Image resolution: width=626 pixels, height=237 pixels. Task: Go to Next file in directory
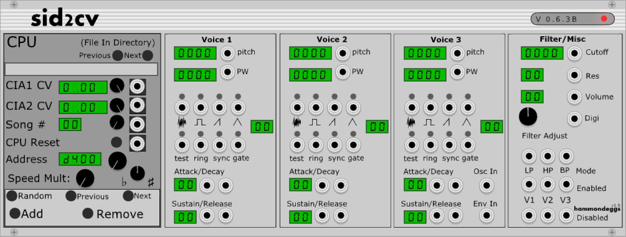click(x=148, y=56)
